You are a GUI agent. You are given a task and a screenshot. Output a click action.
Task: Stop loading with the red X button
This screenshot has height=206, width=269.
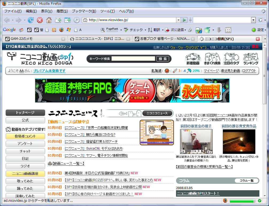(40, 20)
